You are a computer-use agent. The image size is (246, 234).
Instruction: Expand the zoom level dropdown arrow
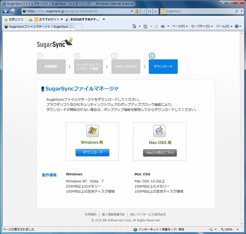click(x=237, y=229)
